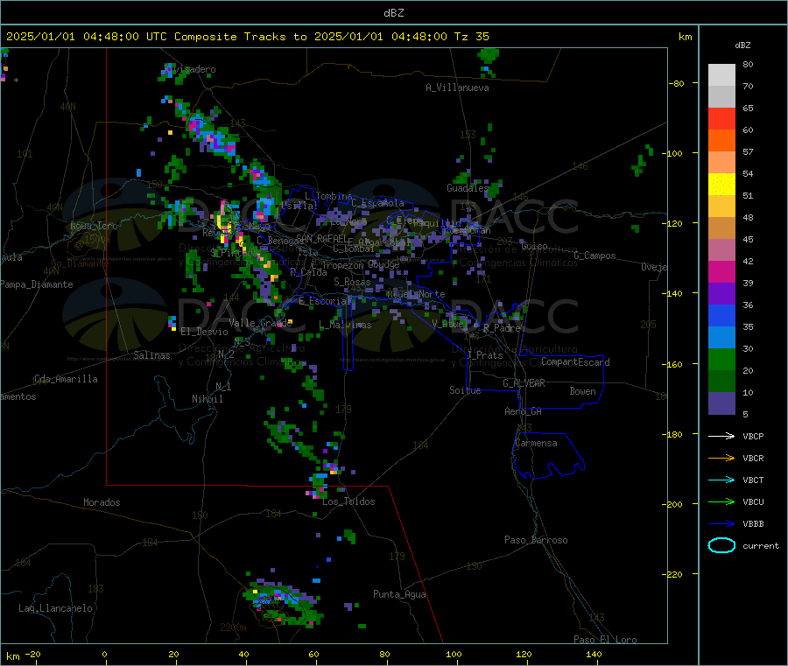Select the dark orange 57–60 dBZ band
The width and height of the screenshot is (788, 666).
(721, 141)
